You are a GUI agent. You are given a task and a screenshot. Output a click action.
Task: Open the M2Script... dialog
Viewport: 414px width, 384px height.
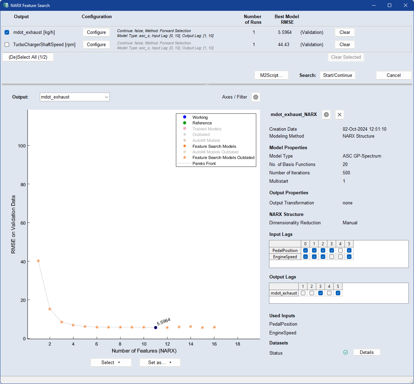click(x=271, y=75)
